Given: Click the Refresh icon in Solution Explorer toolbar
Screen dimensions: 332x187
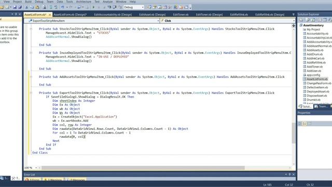Looking at the screenshot, I should pos(313,20).
